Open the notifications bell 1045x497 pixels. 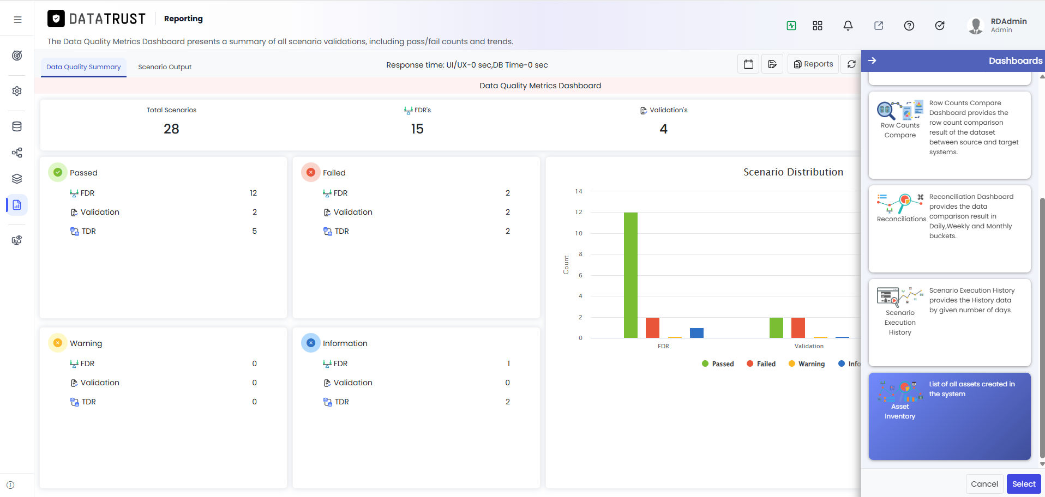coord(848,26)
